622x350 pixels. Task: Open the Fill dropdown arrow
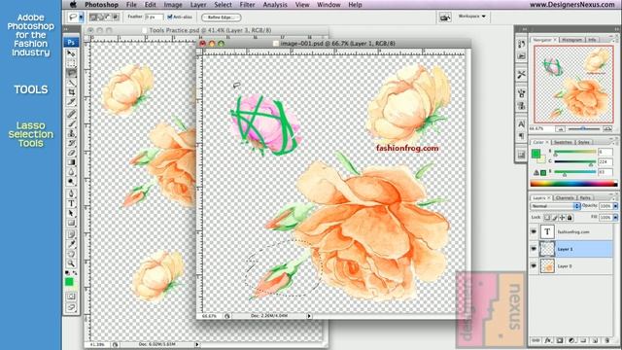click(615, 218)
